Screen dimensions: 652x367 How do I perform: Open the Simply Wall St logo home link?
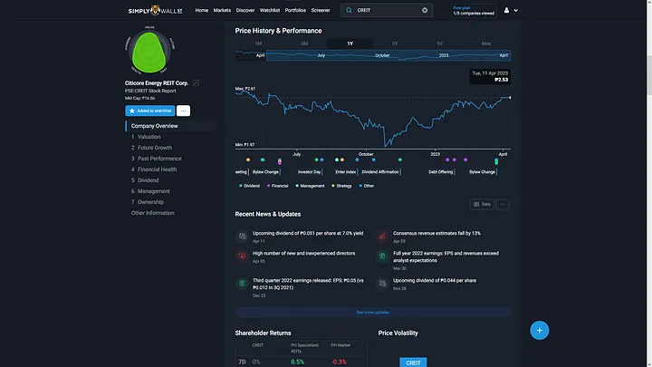(x=155, y=10)
